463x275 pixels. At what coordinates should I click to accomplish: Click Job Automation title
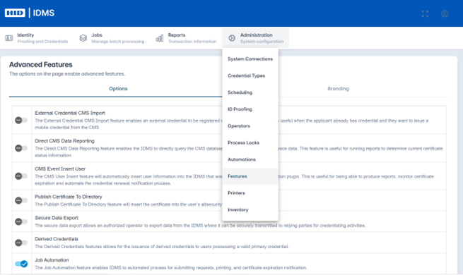pos(52,260)
